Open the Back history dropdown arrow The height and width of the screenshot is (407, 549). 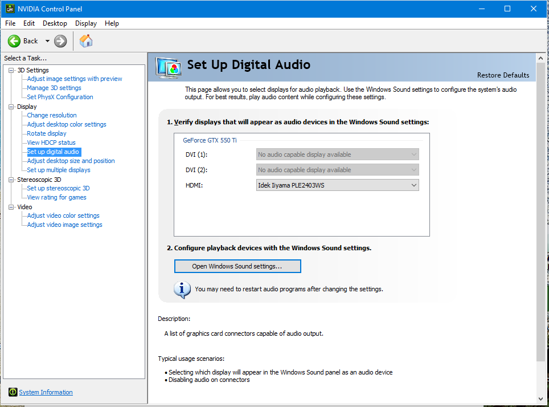pyautogui.click(x=47, y=41)
